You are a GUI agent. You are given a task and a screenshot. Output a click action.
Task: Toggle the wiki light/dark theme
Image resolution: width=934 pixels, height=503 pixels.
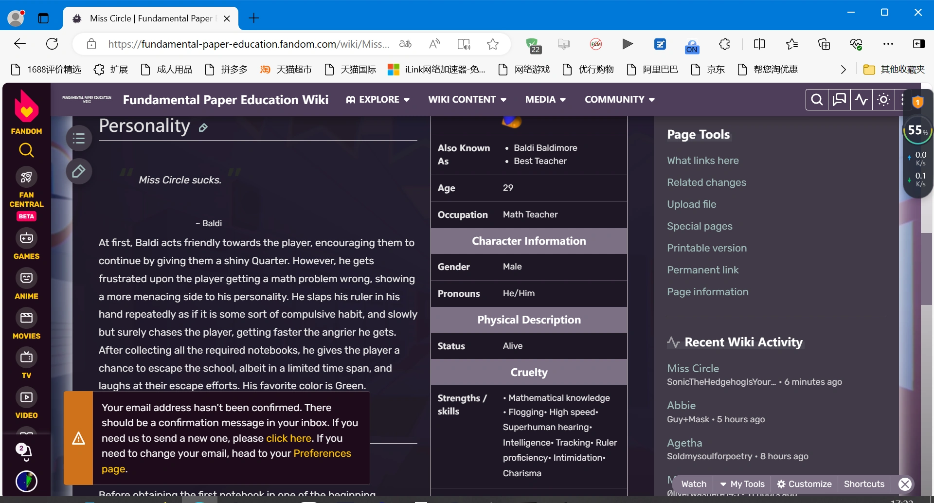tap(883, 99)
